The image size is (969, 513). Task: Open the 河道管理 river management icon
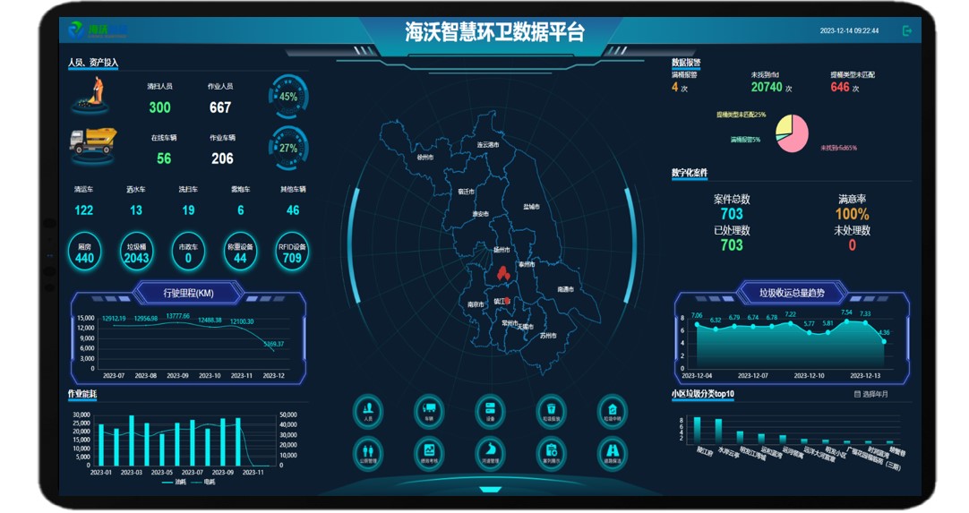(x=490, y=453)
